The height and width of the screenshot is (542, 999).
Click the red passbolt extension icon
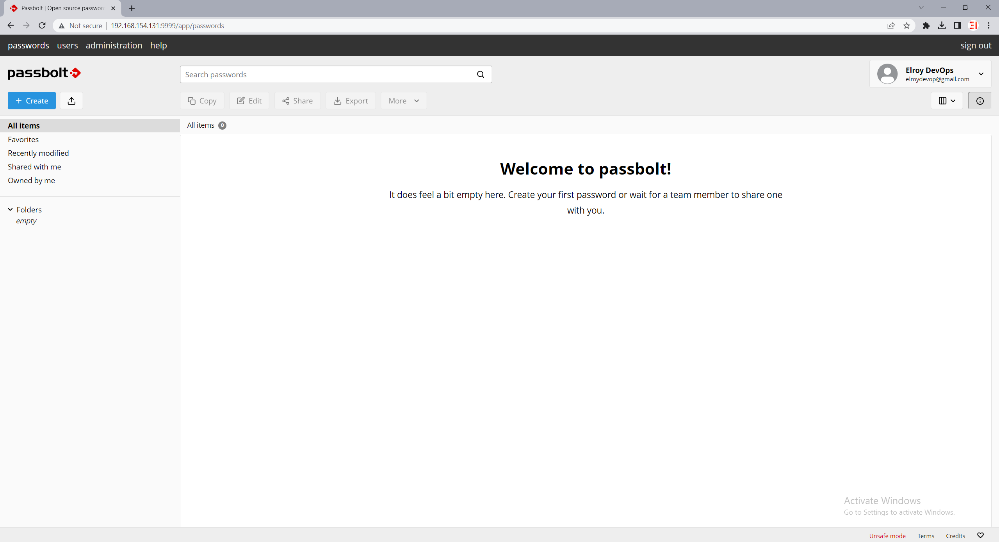(x=973, y=26)
